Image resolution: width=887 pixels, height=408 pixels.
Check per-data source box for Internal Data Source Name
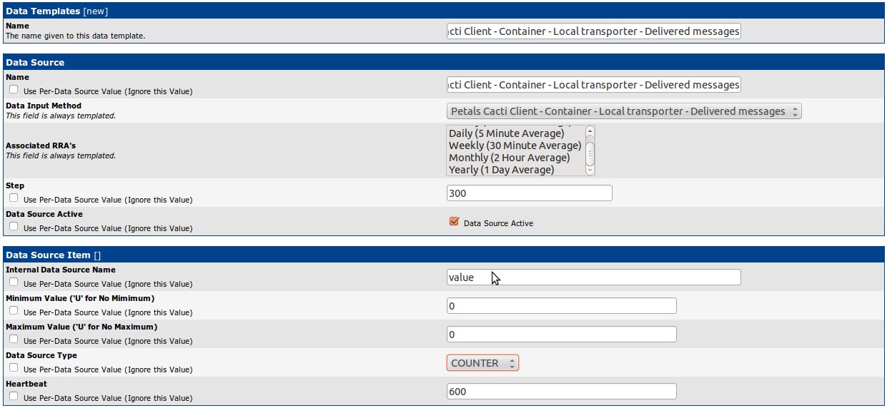(14, 282)
